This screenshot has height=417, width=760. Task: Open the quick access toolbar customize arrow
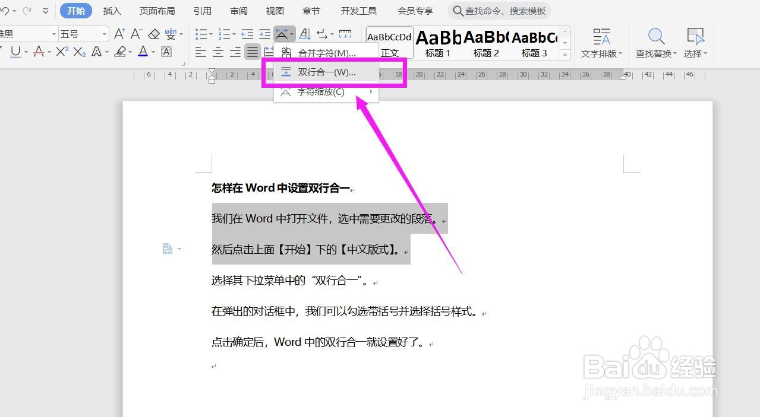pos(46,11)
